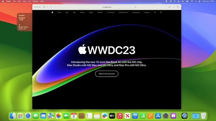Open the Mac section link
The height and width of the screenshot is (121, 216).
click(67, 12)
